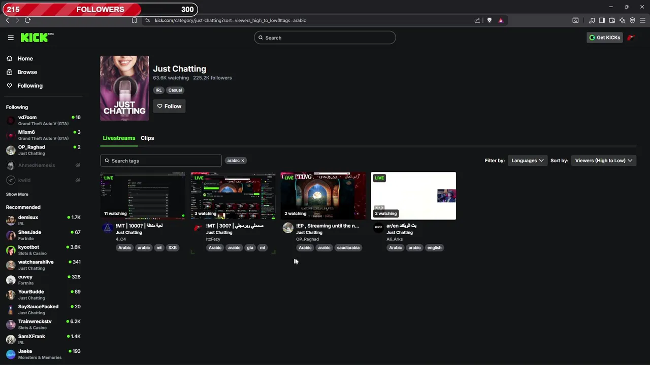Open ItzFezy channel avatar icon
This screenshot has width=650, height=365.
(x=198, y=228)
